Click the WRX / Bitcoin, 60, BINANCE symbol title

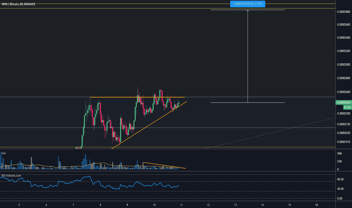19,4
